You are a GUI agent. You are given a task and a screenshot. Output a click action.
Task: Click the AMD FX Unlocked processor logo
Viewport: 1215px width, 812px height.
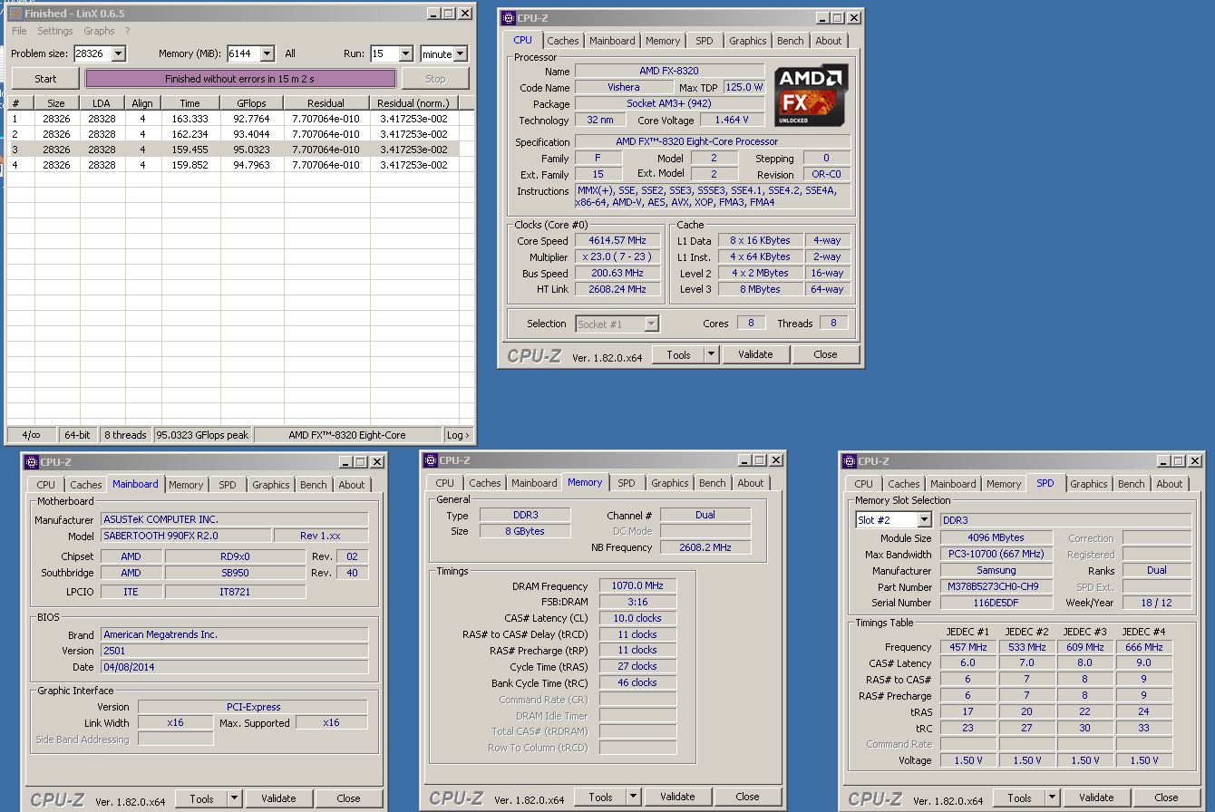(812, 95)
